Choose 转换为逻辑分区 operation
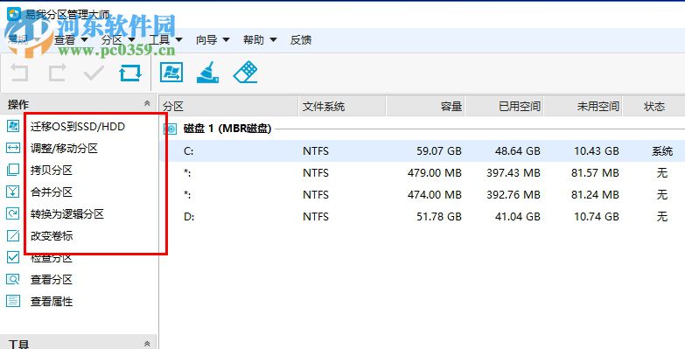The image size is (685, 349). (x=66, y=214)
